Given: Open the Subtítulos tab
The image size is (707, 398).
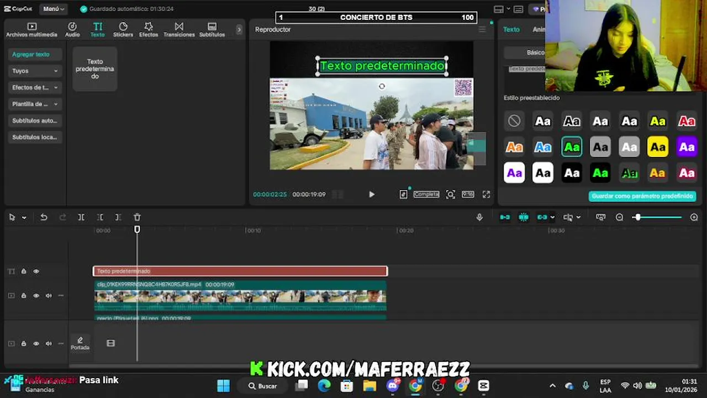Looking at the screenshot, I should pos(212,30).
